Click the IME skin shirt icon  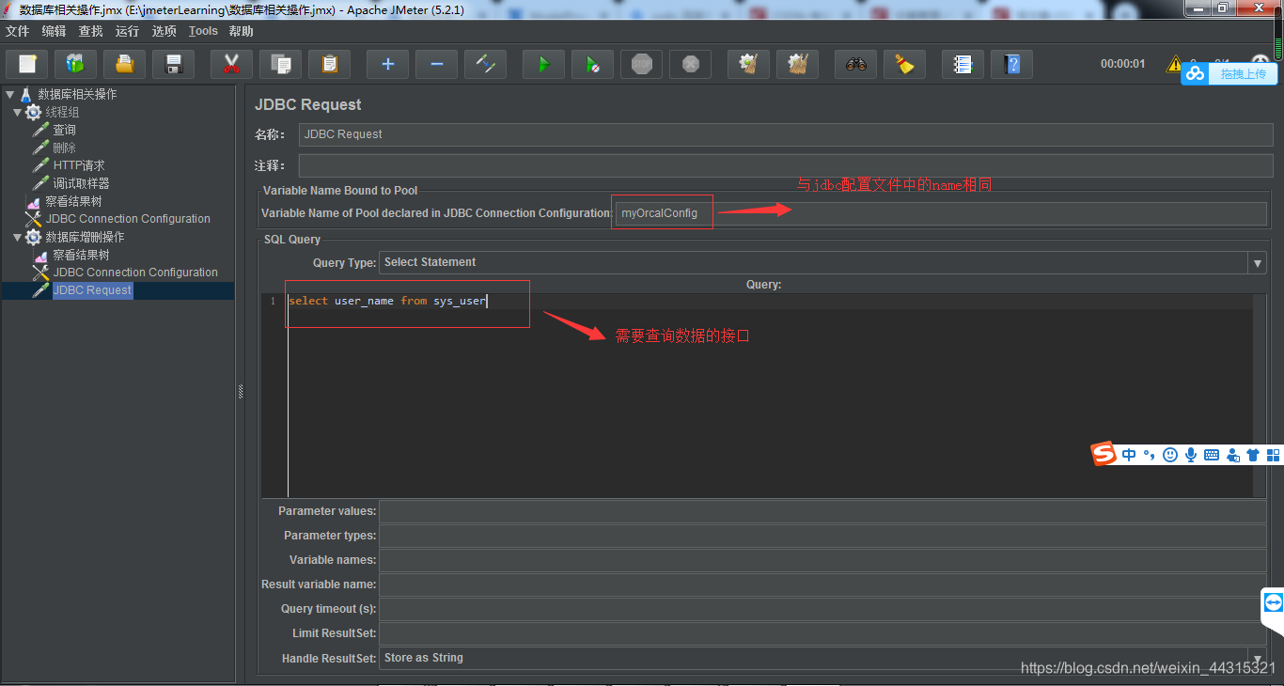(x=1253, y=455)
